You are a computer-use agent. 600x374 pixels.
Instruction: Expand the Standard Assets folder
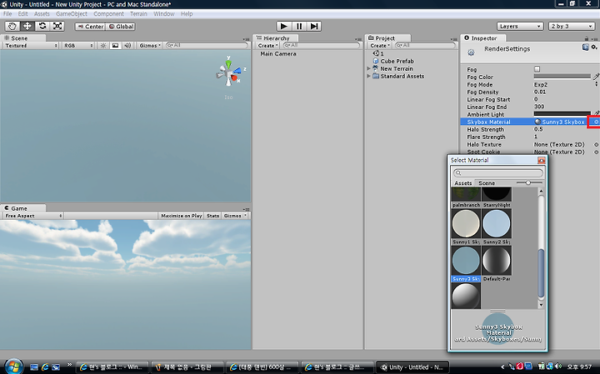point(368,76)
